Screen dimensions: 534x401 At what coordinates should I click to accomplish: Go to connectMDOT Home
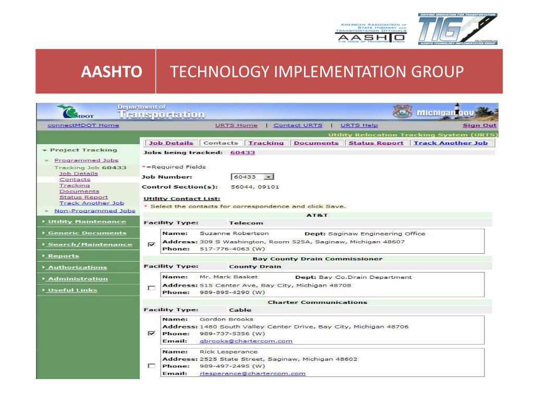pos(83,125)
